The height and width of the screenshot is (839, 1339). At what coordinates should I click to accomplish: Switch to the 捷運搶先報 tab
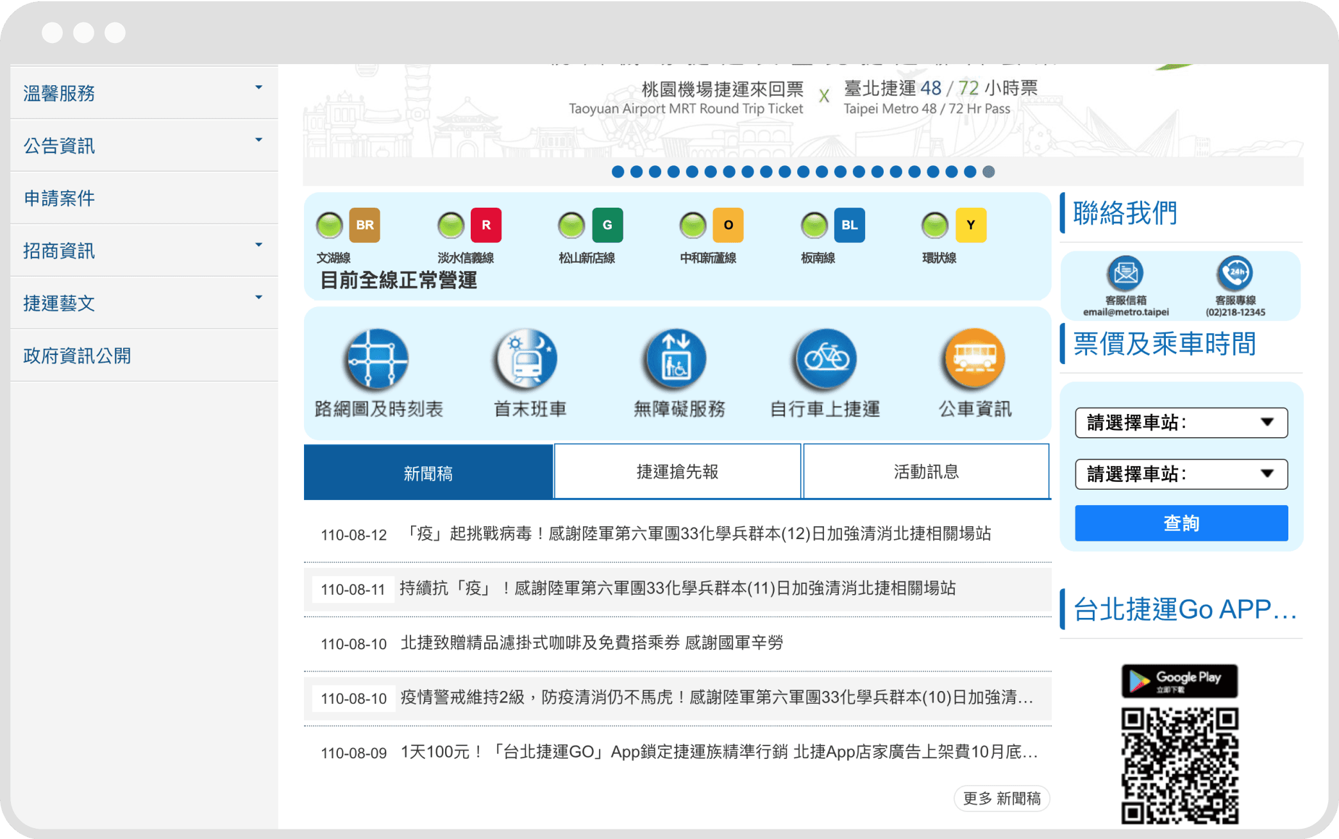(677, 472)
